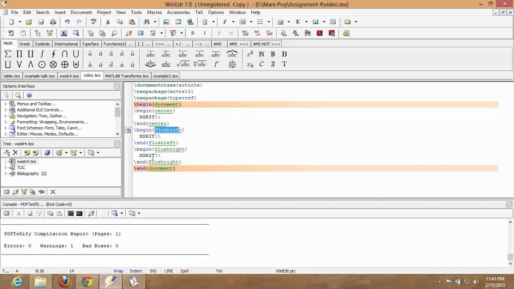Expand the Additional GUI Controls item
Screen dimensions: 514x289
pyautogui.click(x=6, y=110)
